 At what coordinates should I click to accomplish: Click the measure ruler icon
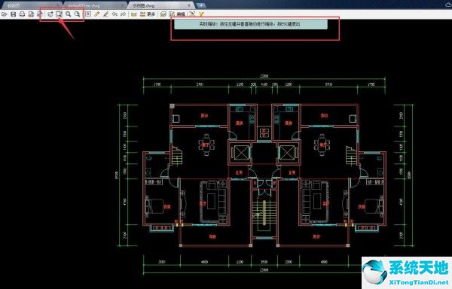coord(134,14)
